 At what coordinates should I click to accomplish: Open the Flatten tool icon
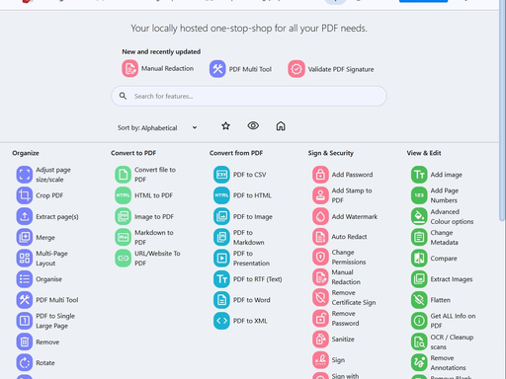[419, 300]
